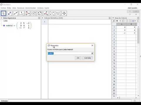Select the Line through two points tool
141x105 pixels.
(16, 13)
